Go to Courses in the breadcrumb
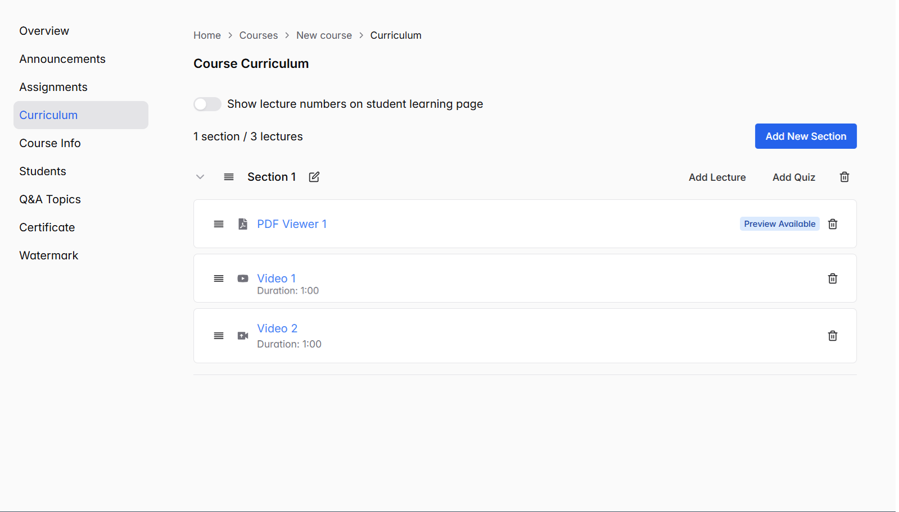The image size is (899, 512). coord(259,35)
